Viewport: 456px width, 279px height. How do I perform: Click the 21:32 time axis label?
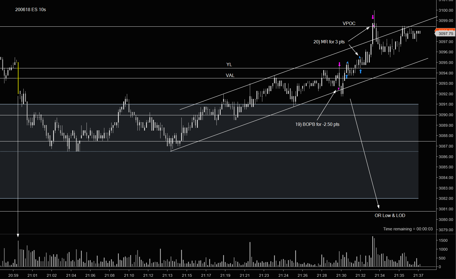pos(360,275)
